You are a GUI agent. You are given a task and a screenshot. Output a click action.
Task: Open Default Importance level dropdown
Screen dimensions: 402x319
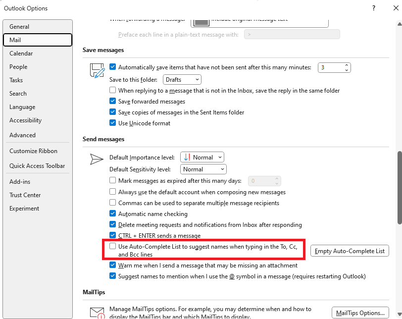pos(202,157)
